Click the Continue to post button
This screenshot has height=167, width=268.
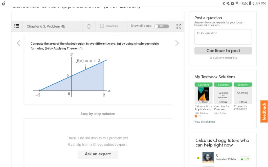point(223,50)
